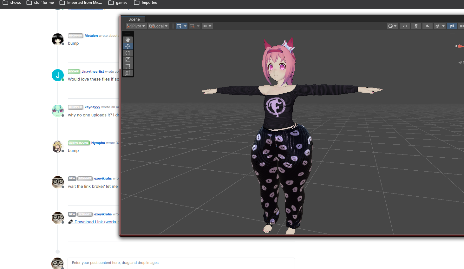This screenshot has width=464, height=269.
Task: Open the Local handle rotation dropdown
Action: (159, 26)
